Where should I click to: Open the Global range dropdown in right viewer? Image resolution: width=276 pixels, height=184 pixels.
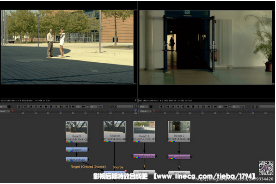coord(146,111)
